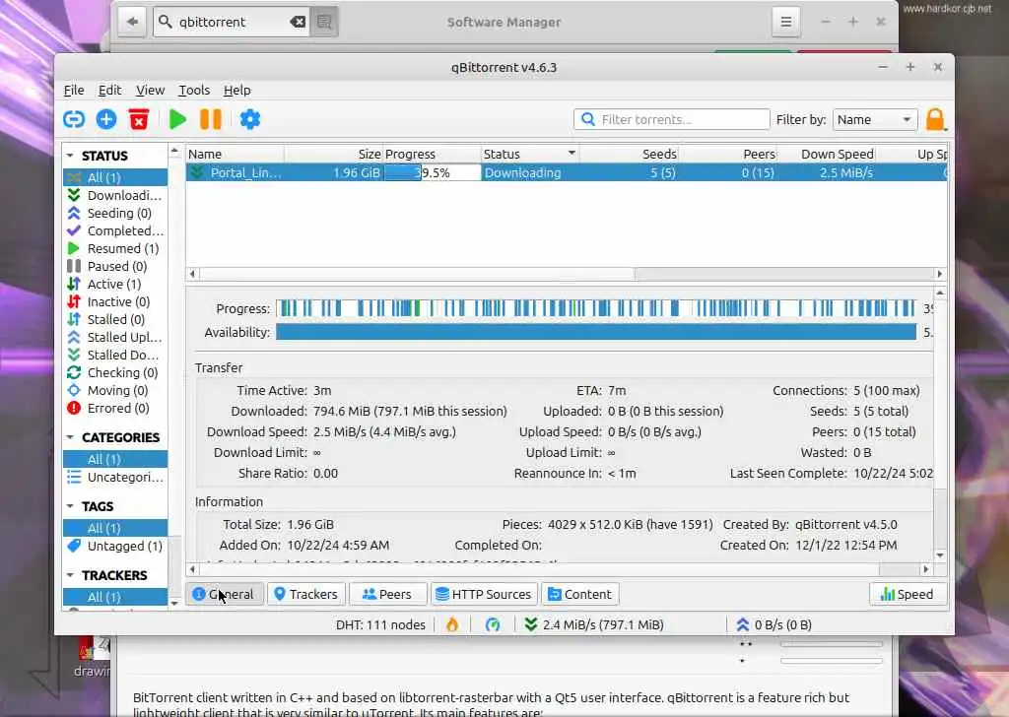This screenshot has height=717, width=1009.
Task: Click the Size column header
Action: pos(334,154)
